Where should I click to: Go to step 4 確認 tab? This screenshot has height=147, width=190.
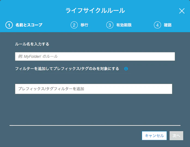pyautogui.click(x=163, y=25)
